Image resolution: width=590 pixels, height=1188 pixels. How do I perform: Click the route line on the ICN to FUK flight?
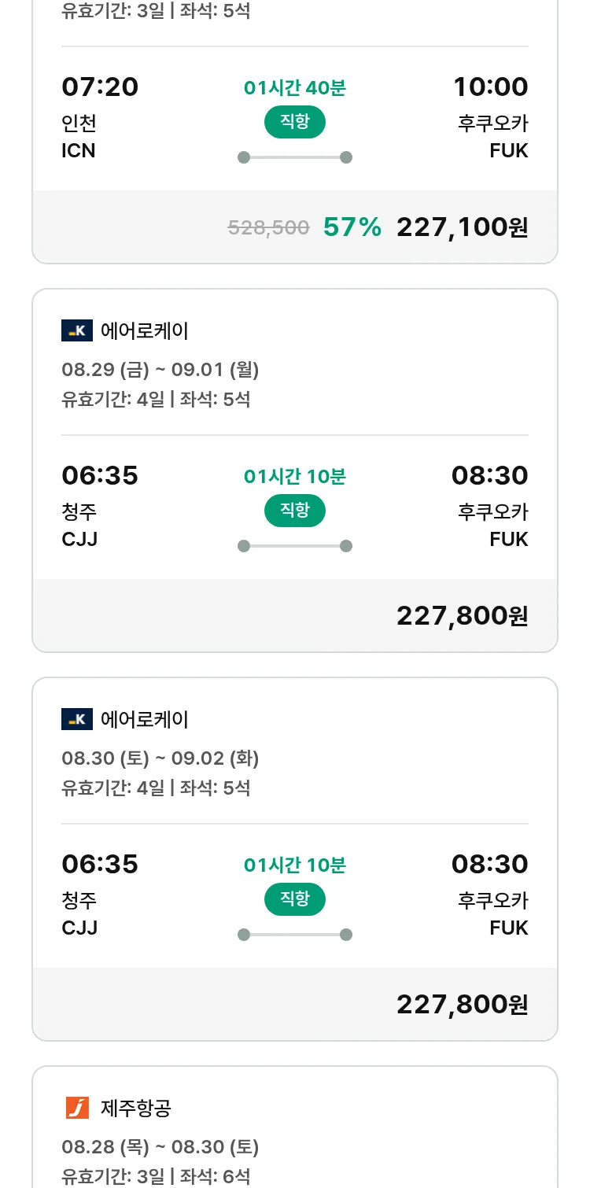click(294, 157)
